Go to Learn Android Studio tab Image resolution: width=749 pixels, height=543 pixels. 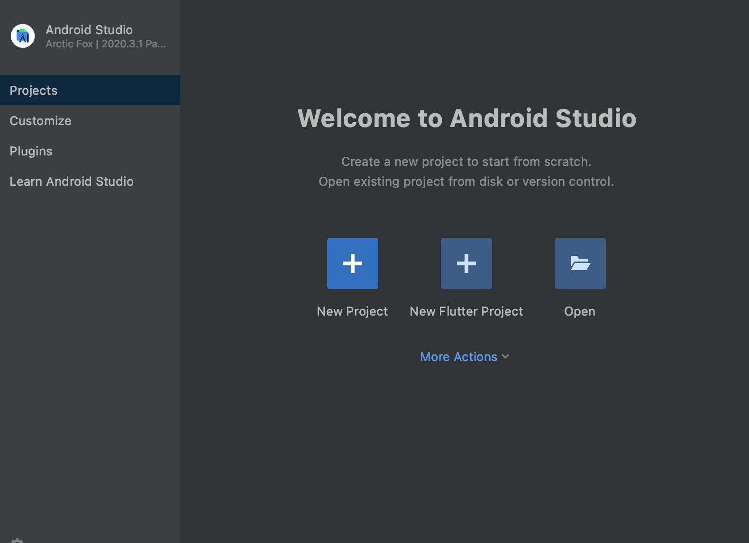pyautogui.click(x=90, y=181)
